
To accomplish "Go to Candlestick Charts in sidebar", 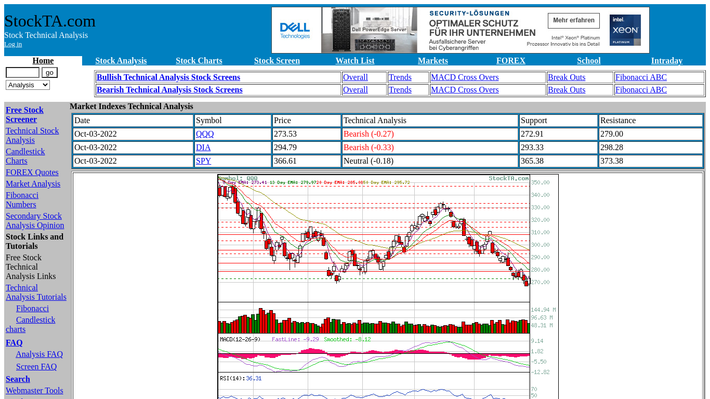I will [25, 156].
